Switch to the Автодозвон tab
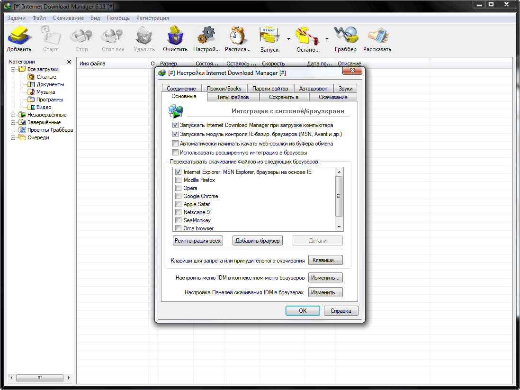 point(314,89)
